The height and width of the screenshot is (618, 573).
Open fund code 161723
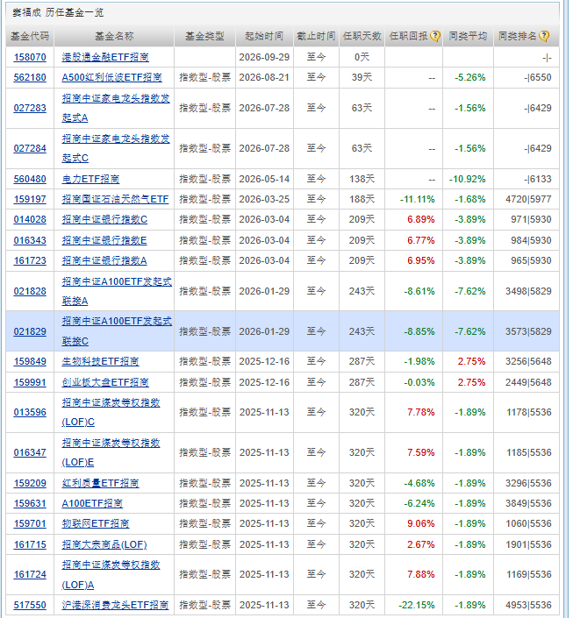click(30, 260)
